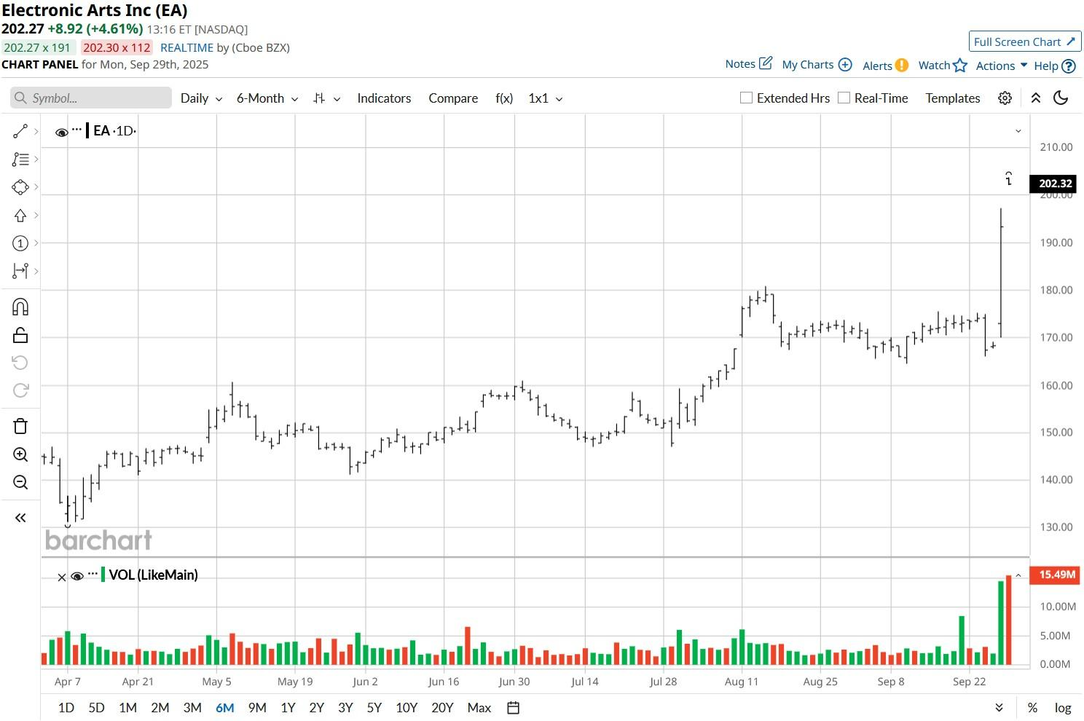Open My Charts
Viewport: 1084px width, 721px height.
[x=809, y=65]
